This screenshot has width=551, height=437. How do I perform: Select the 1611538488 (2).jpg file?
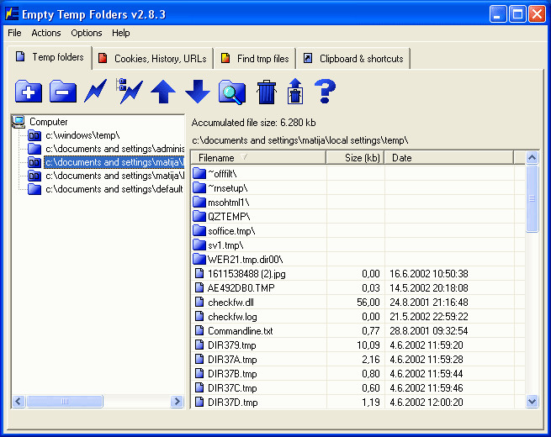pyautogui.click(x=358, y=273)
